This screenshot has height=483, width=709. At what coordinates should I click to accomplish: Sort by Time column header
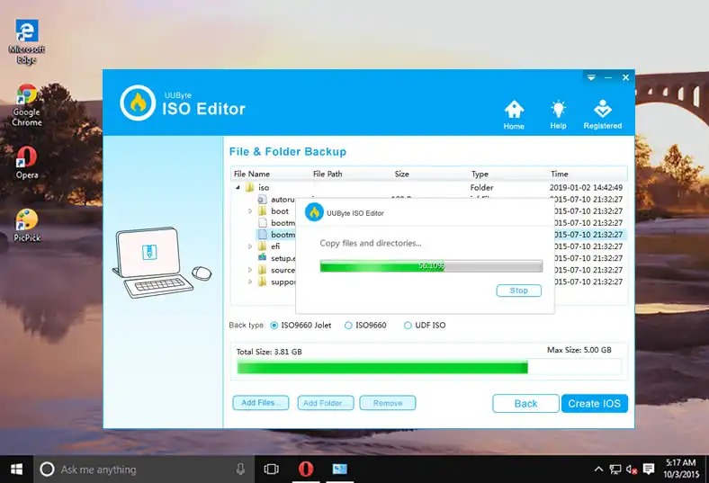560,174
